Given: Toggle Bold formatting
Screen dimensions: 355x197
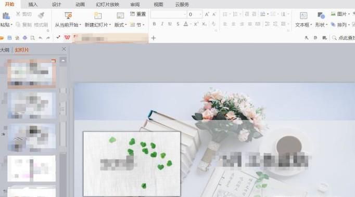Looking at the screenshot, I should tap(154, 24).
